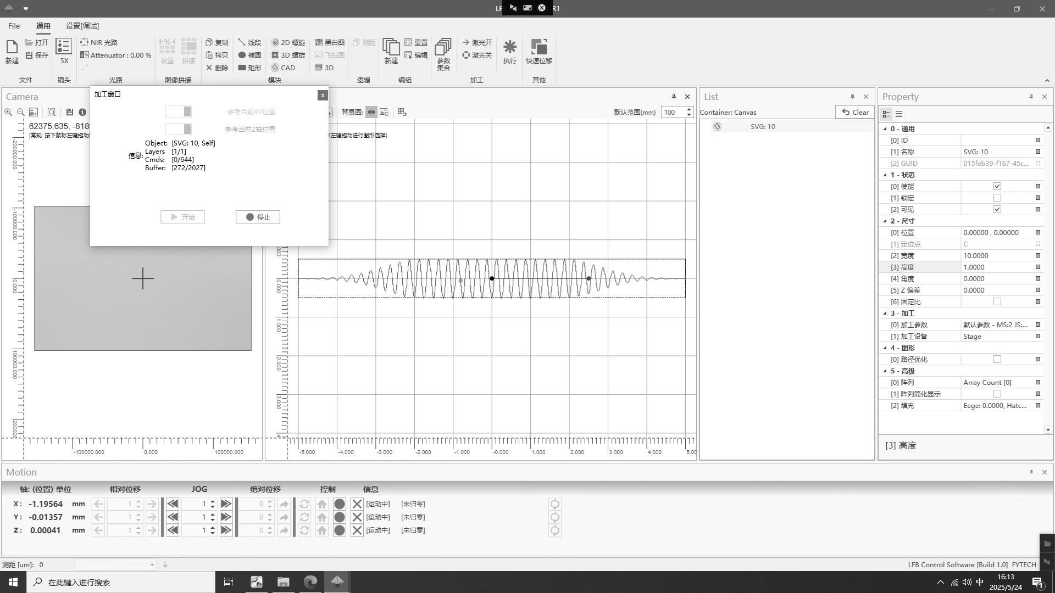Toggle the 背景图 eye visibility button

click(371, 112)
